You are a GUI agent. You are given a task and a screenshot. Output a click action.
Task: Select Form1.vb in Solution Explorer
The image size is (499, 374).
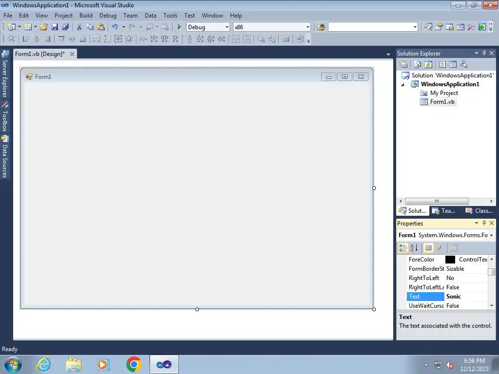tap(438, 102)
